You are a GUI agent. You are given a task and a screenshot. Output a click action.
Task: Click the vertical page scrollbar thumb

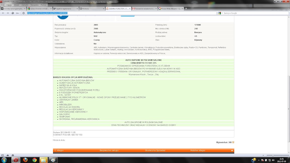[289, 109]
